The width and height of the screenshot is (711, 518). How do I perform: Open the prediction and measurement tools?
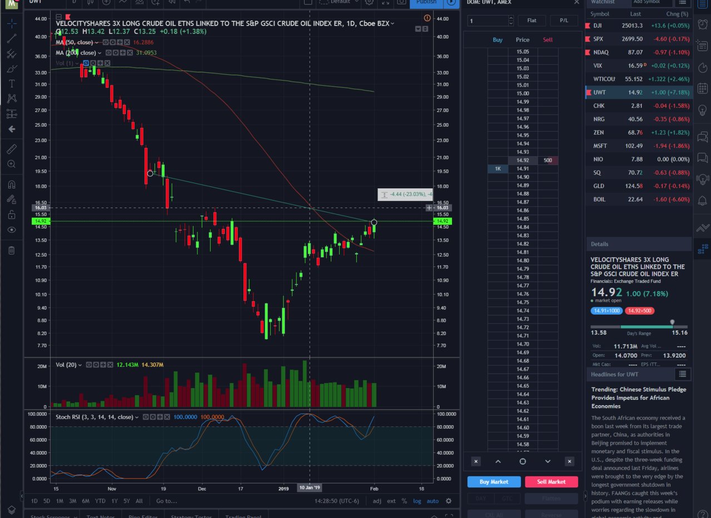coord(12,114)
